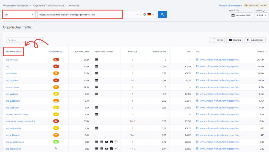269x152 pixels.
Task: Click the Feedback hinterlassen link
Action: pyautogui.click(x=230, y=6)
